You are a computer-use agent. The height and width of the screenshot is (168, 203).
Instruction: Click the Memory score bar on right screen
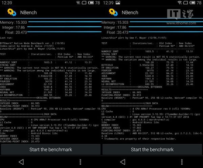(x=166, y=22)
